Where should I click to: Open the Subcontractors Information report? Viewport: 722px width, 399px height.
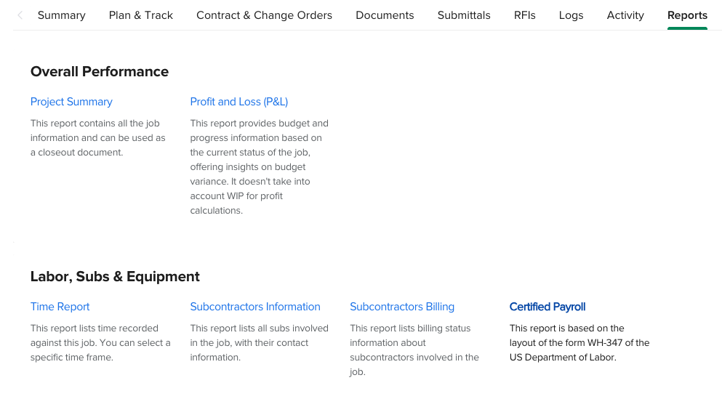(255, 307)
